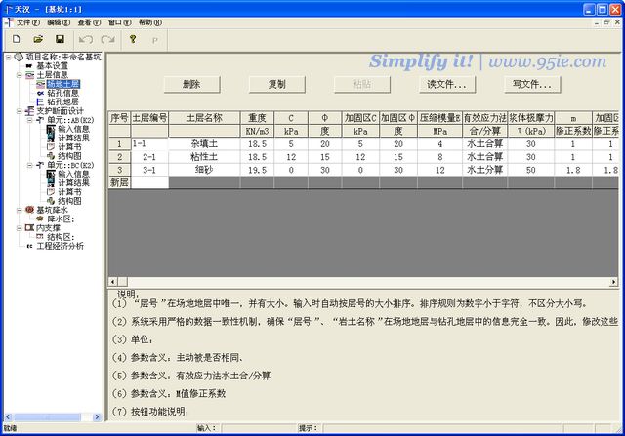The height and width of the screenshot is (436, 625).
Task: Click the yellow Help question mark icon
Action: (x=132, y=39)
